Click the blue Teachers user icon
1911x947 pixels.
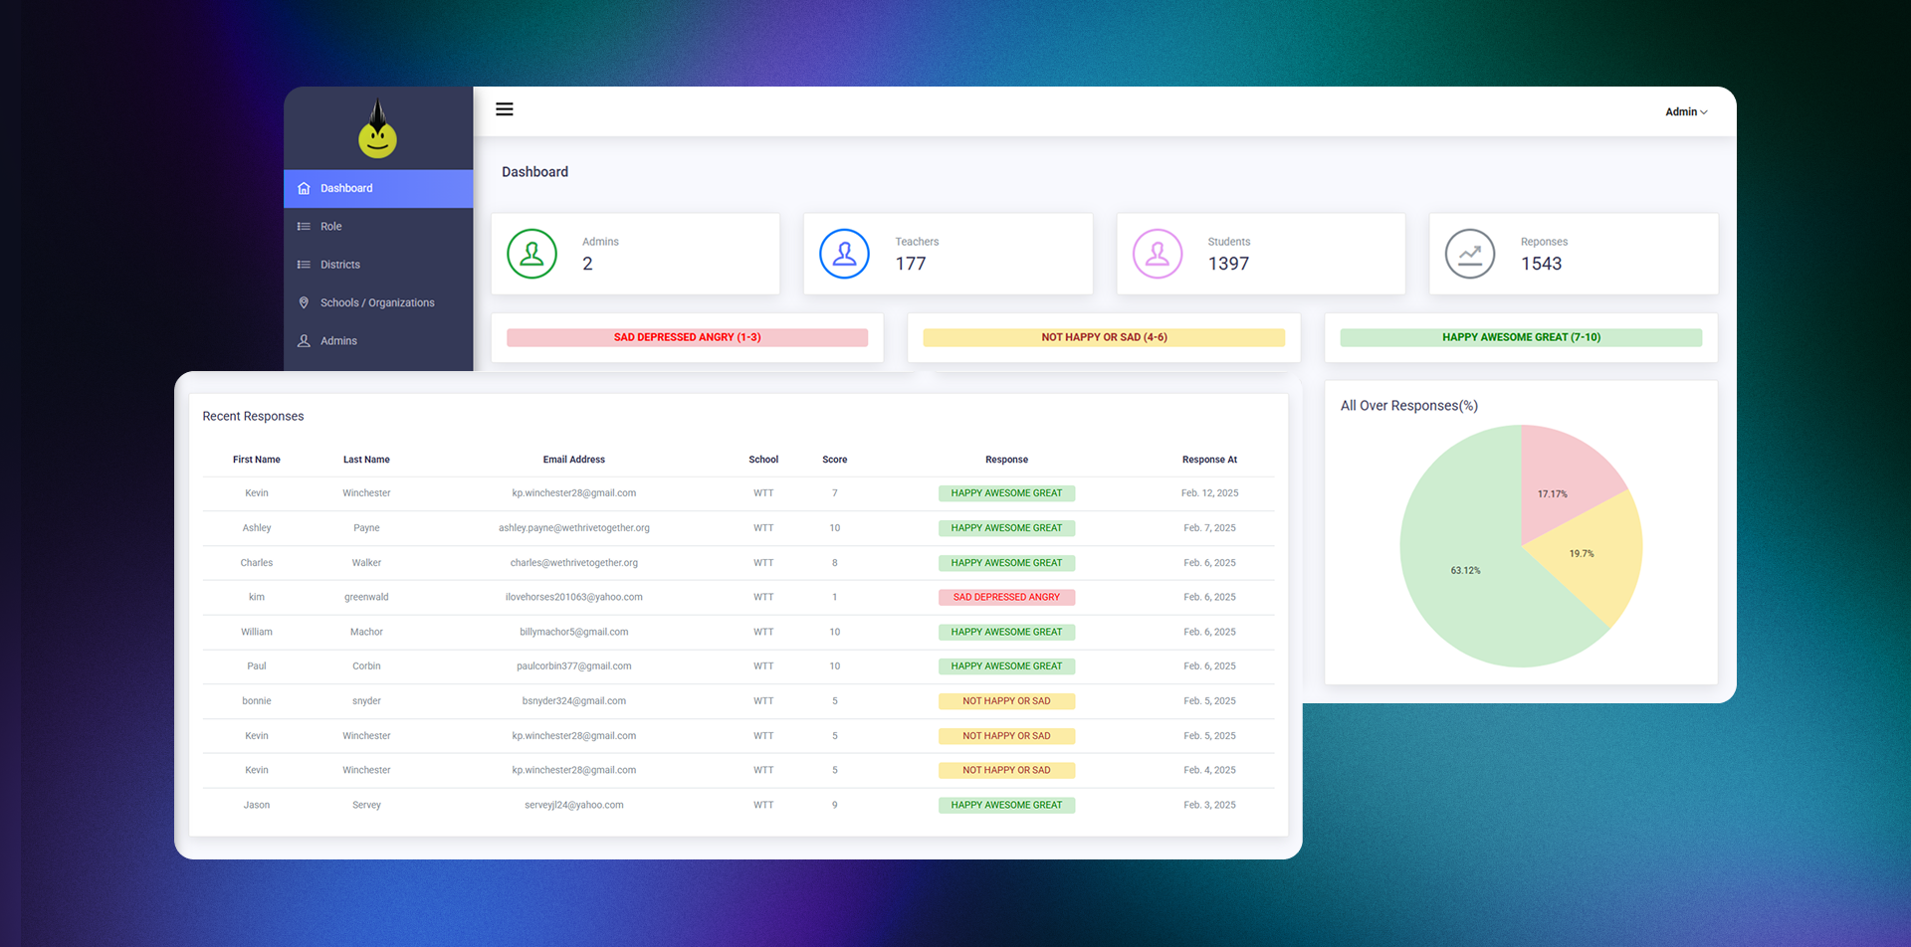[x=844, y=254]
